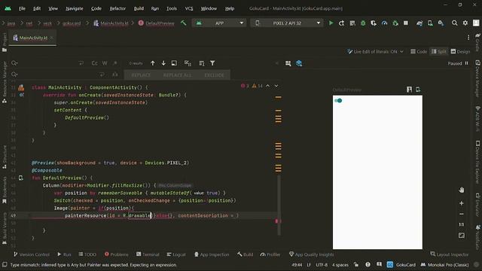Image resolution: width=482 pixels, height=271 pixels.
Task: Open editor tab options three-dot menu
Action: pyautogui.click(x=468, y=38)
